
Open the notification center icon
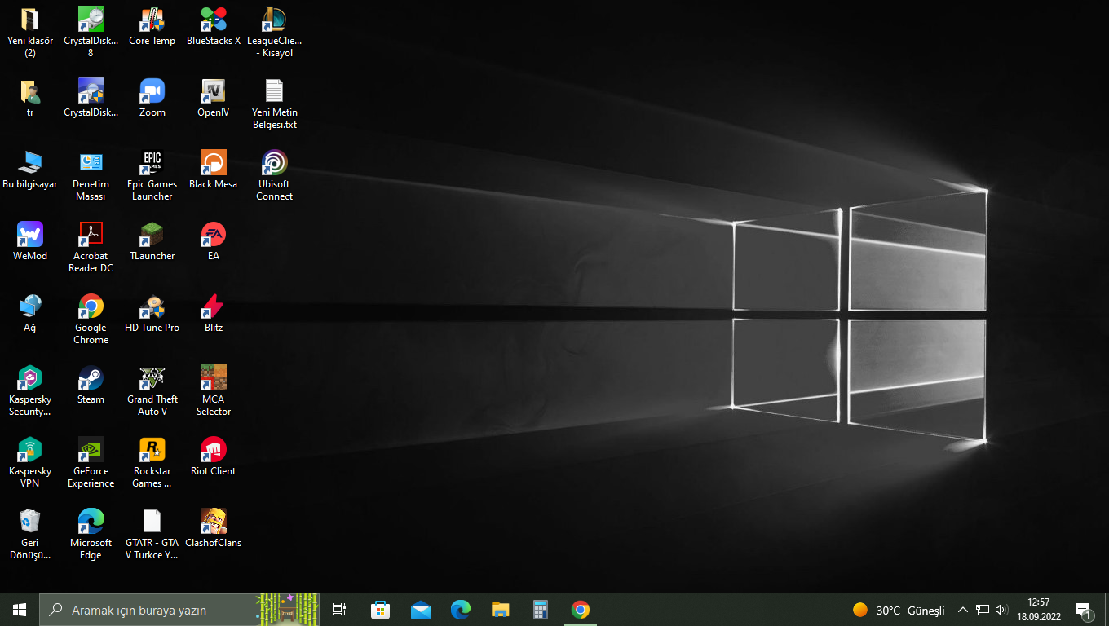tap(1084, 610)
